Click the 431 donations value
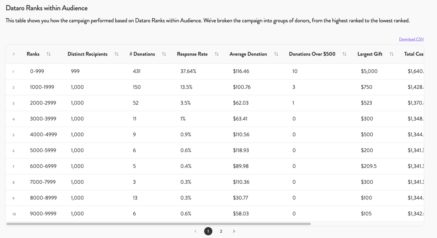437x238 pixels. pyautogui.click(x=137, y=71)
